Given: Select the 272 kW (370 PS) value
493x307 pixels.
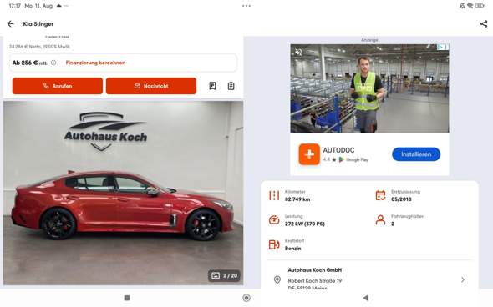Looking at the screenshot, I should 305,224.
